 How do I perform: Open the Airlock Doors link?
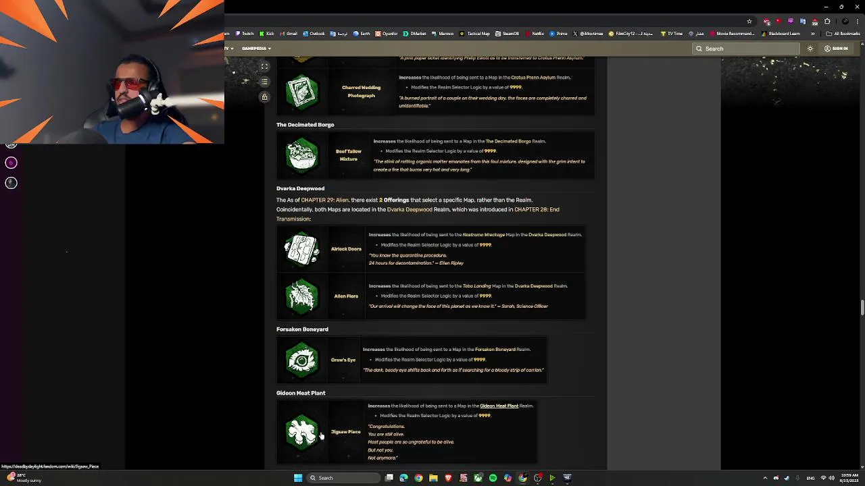[346, 249]
